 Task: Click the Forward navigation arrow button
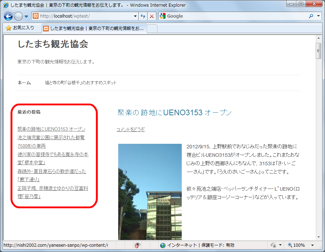click(18, 16)
